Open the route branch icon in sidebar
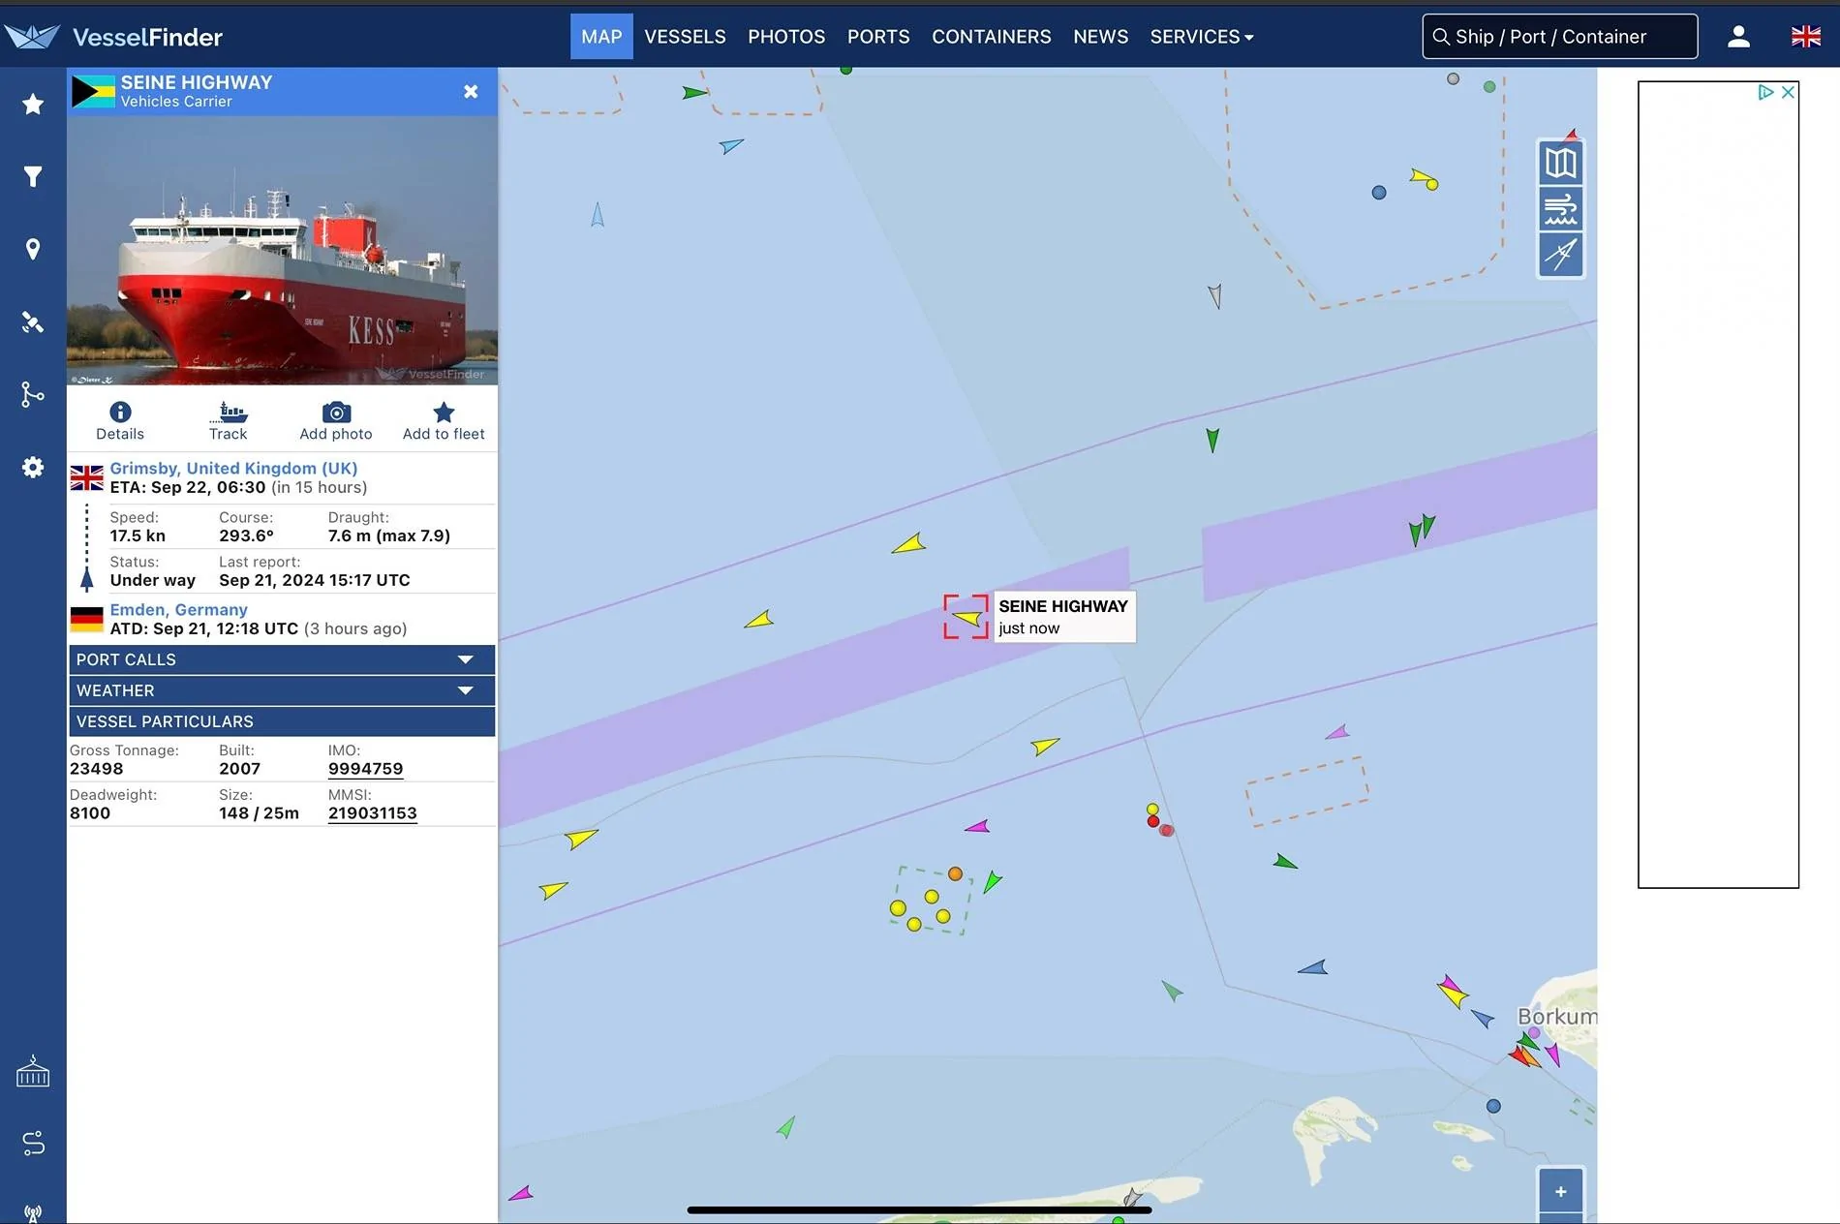Screen dimensions: 1840x1224 [x=33, y=394]
